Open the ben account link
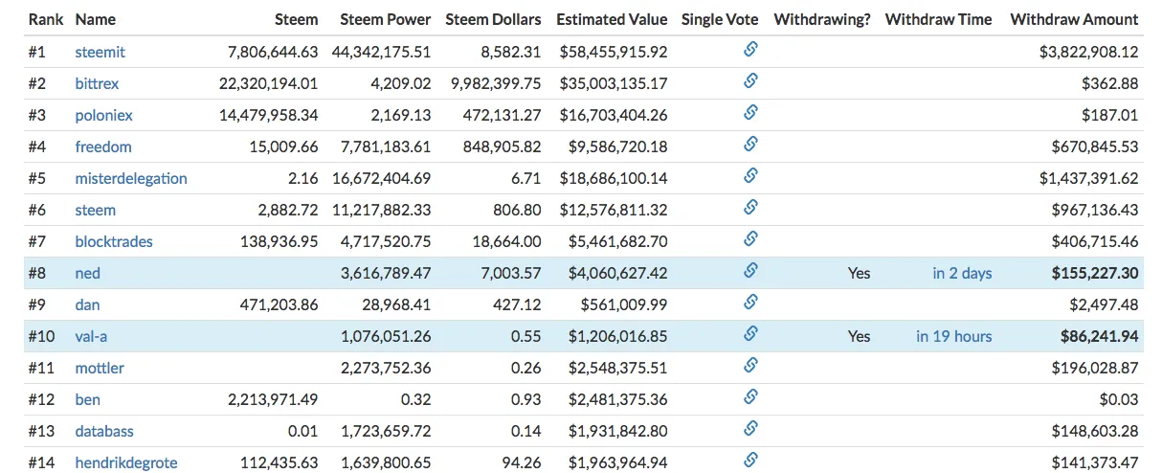The width and height of the screenshot is (1162, 473). tap(88, 399)
